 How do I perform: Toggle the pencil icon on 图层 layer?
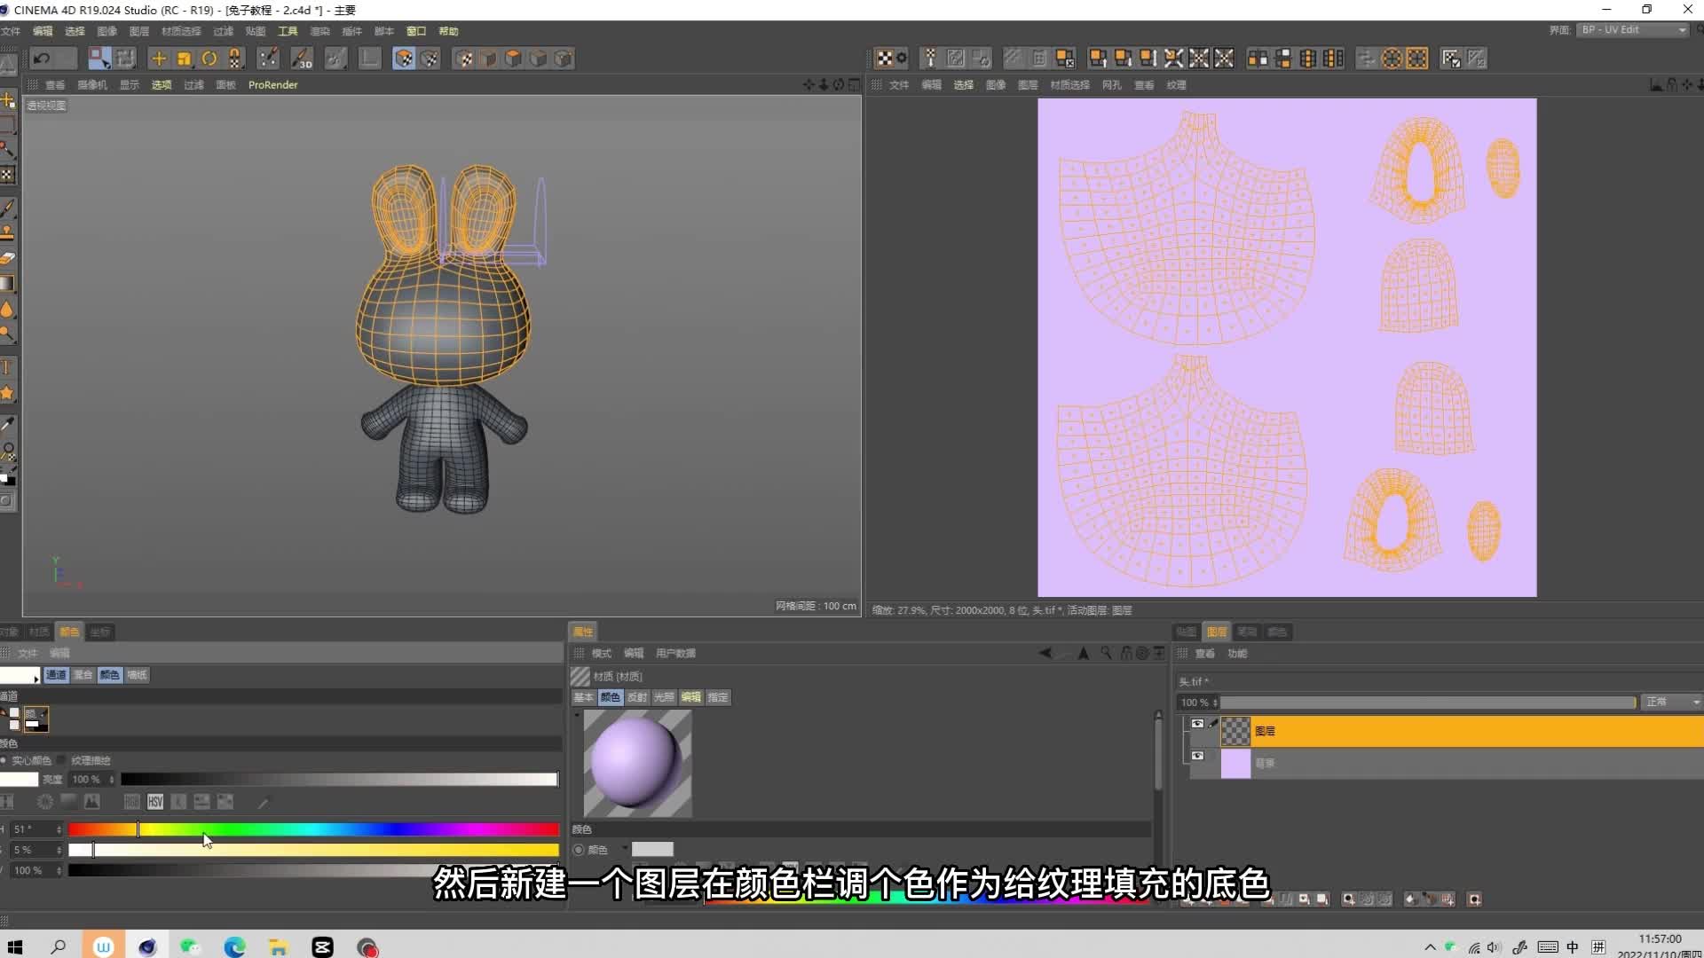click(1213, 724)
